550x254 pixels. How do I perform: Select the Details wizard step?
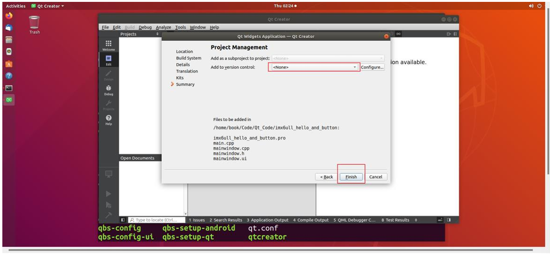click(x=183, y=65)
